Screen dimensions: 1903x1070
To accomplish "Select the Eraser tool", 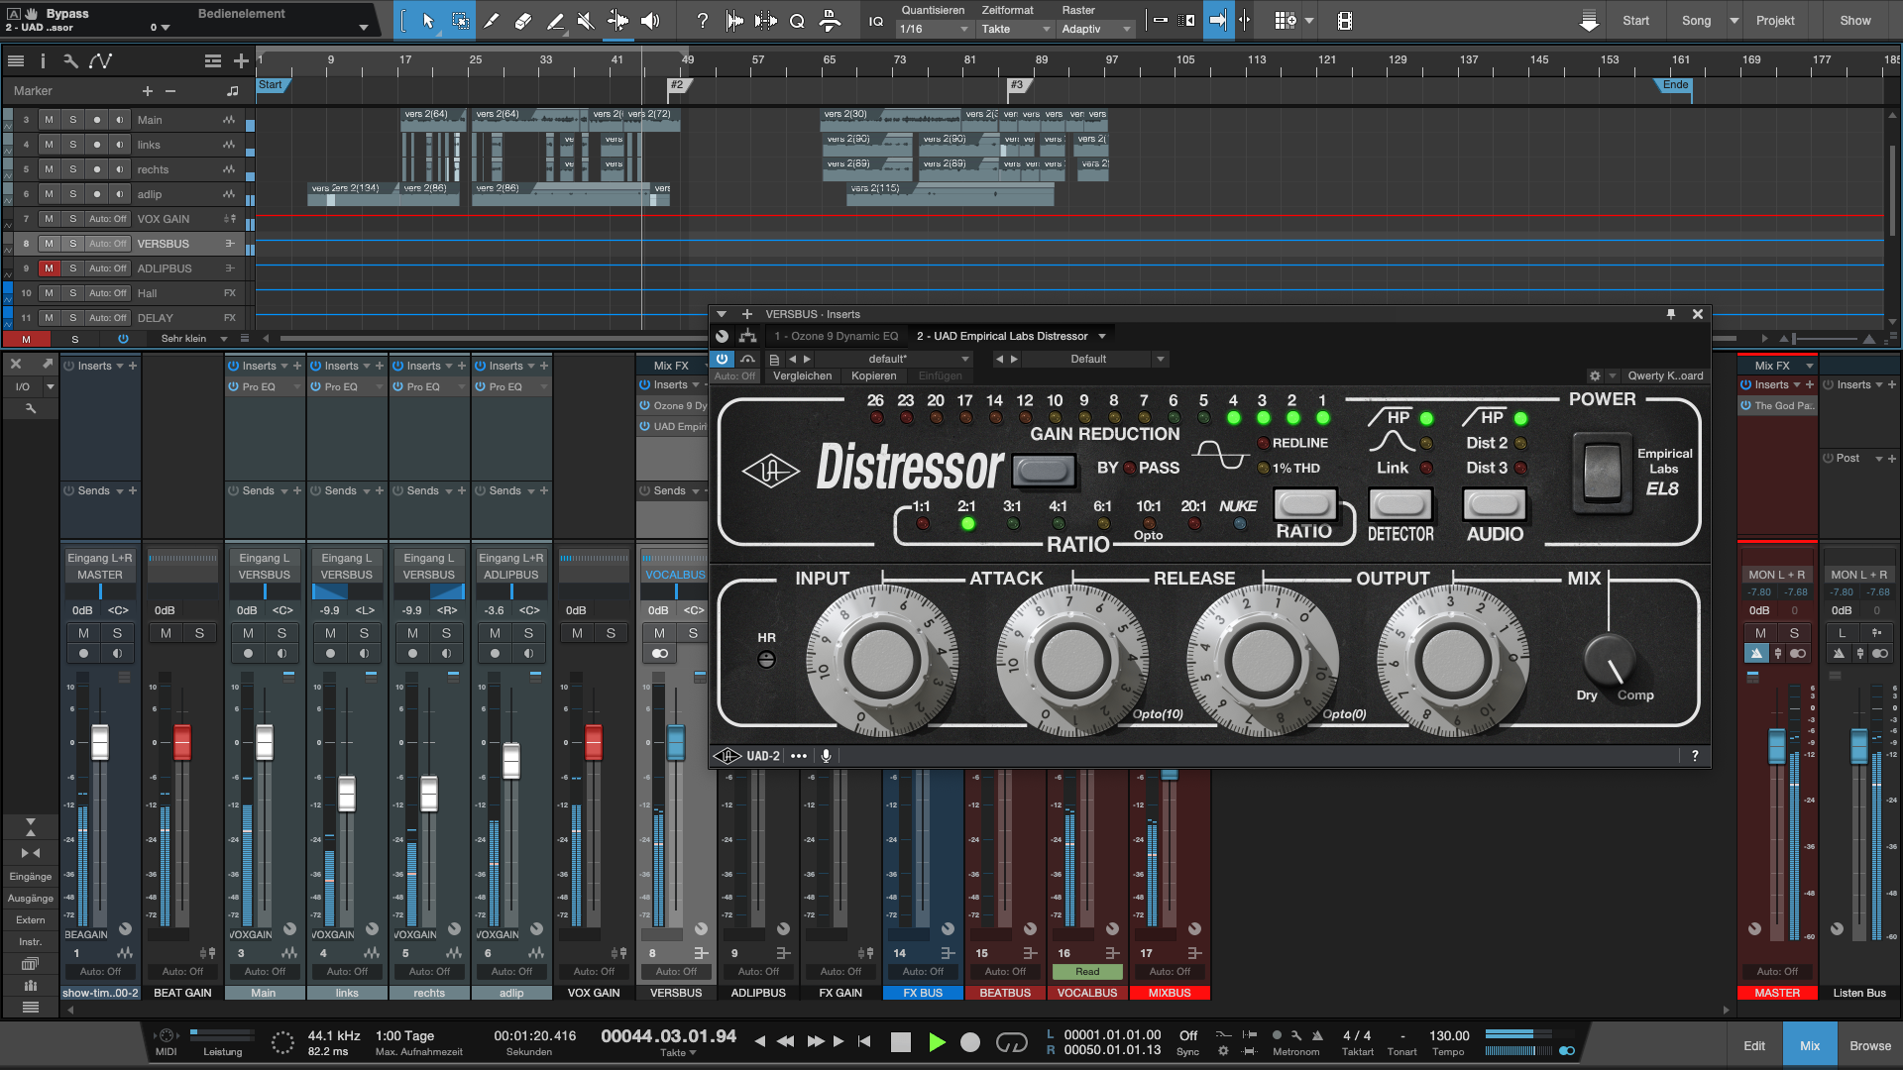I will (523, 21).
